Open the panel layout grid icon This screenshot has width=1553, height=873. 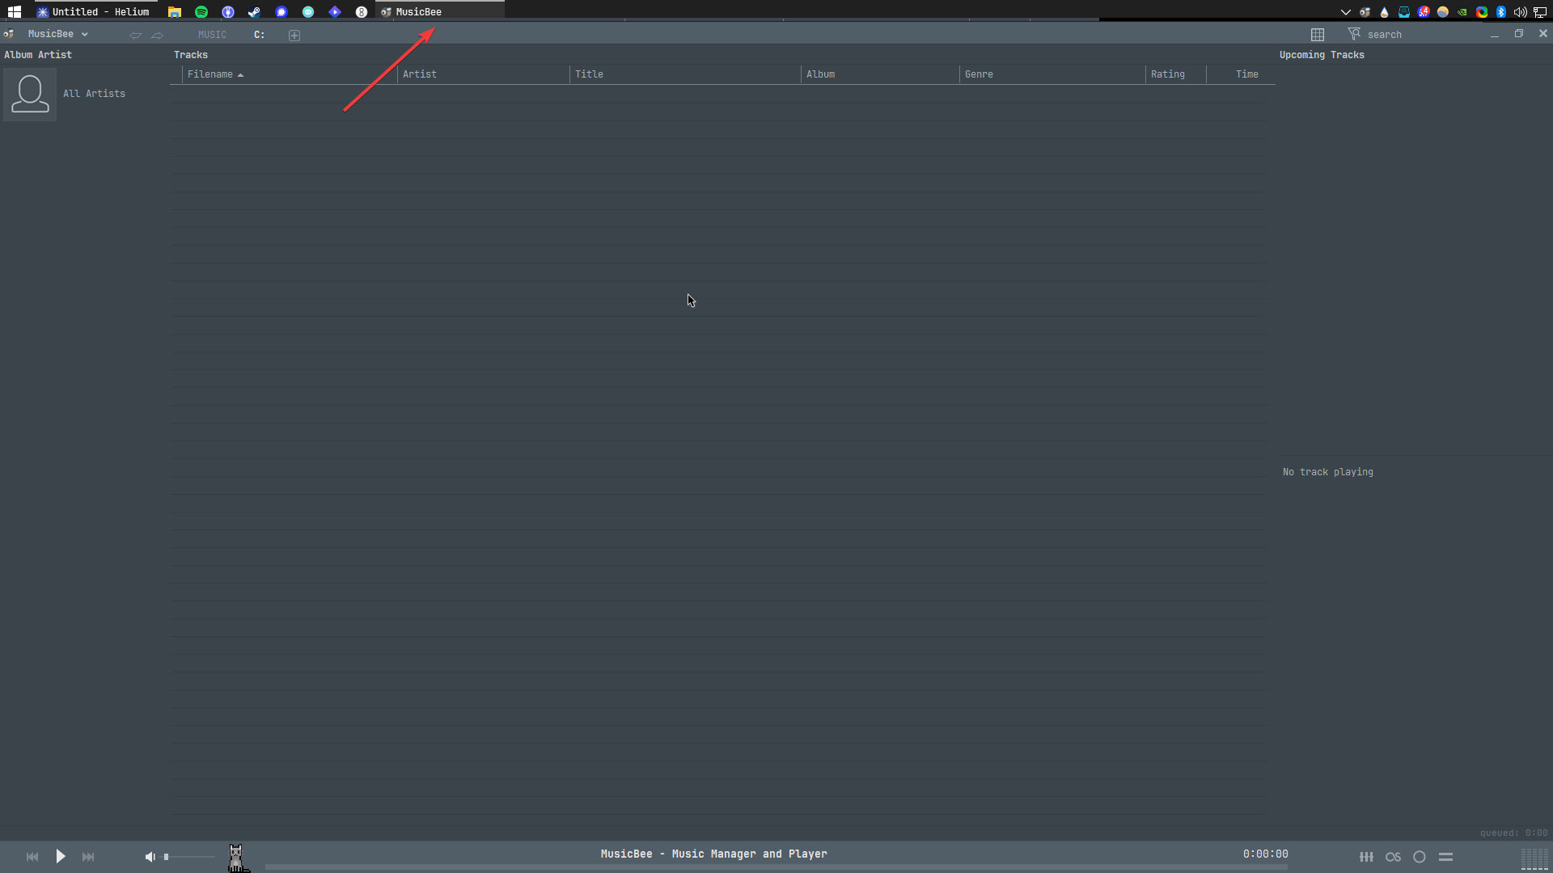(x=1318, y=35)
